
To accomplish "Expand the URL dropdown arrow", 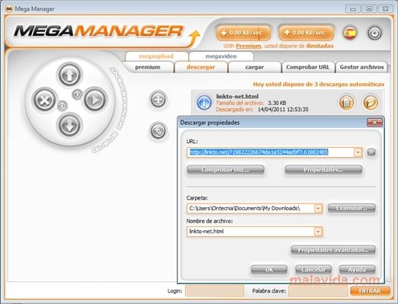I will (358, 152).
